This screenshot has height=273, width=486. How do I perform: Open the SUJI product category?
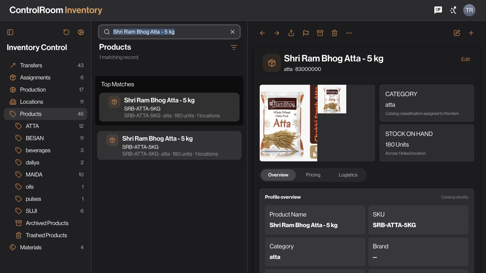point(46,211)
